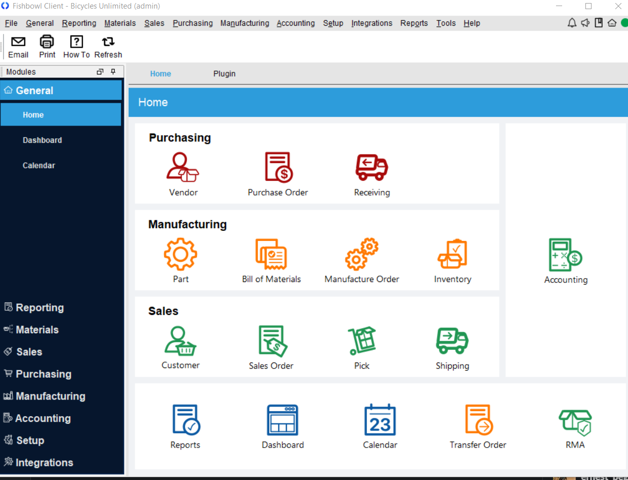Open the Part gear icon

[x=180, y=254]
